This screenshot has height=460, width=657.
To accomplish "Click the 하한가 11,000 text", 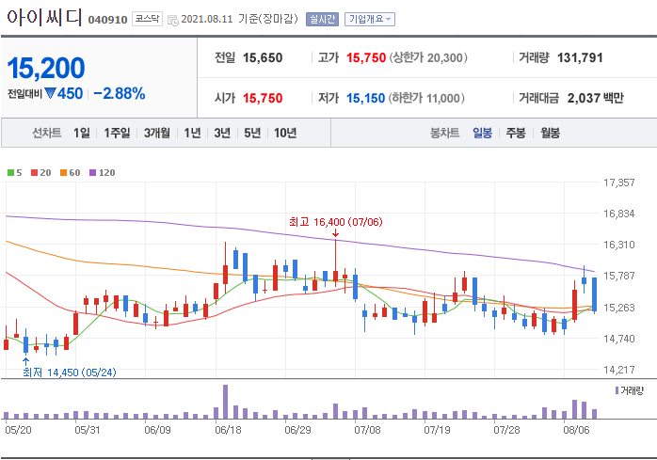I will coord(426,99).
